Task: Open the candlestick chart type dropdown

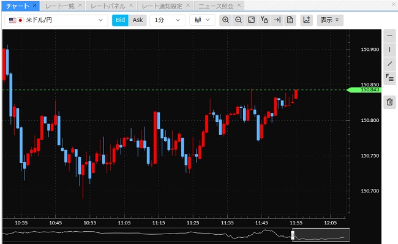Action: click(202, 20)
